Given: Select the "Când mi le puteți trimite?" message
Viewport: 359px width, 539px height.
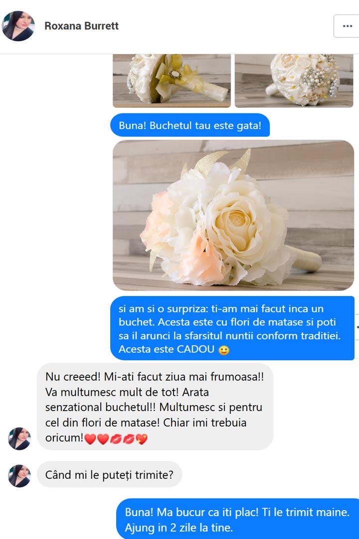Looking at the screenshot, I should tap(109, 475).
